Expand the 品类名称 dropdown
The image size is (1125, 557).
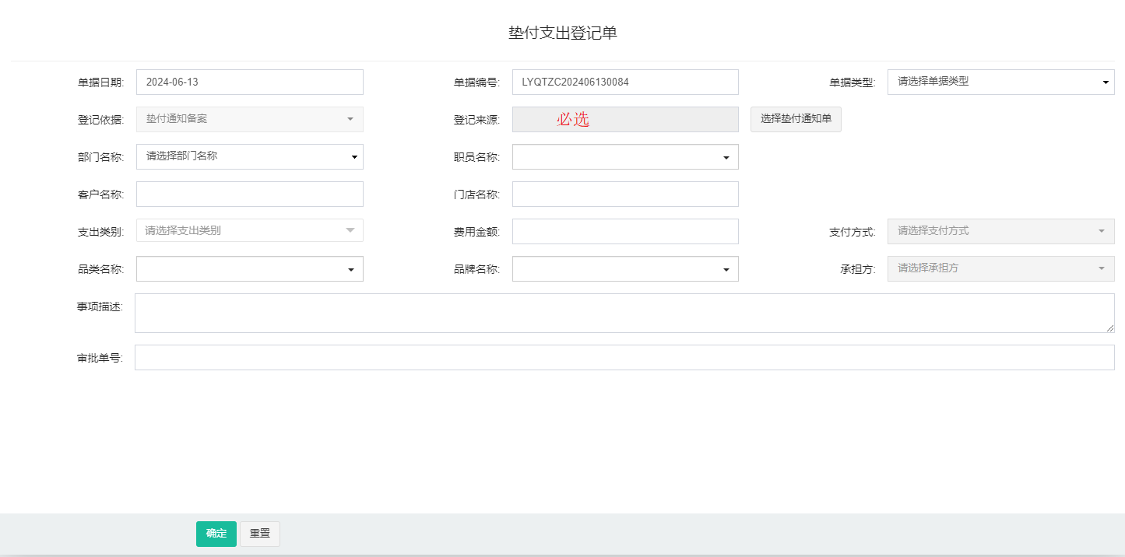click(249, 269)
